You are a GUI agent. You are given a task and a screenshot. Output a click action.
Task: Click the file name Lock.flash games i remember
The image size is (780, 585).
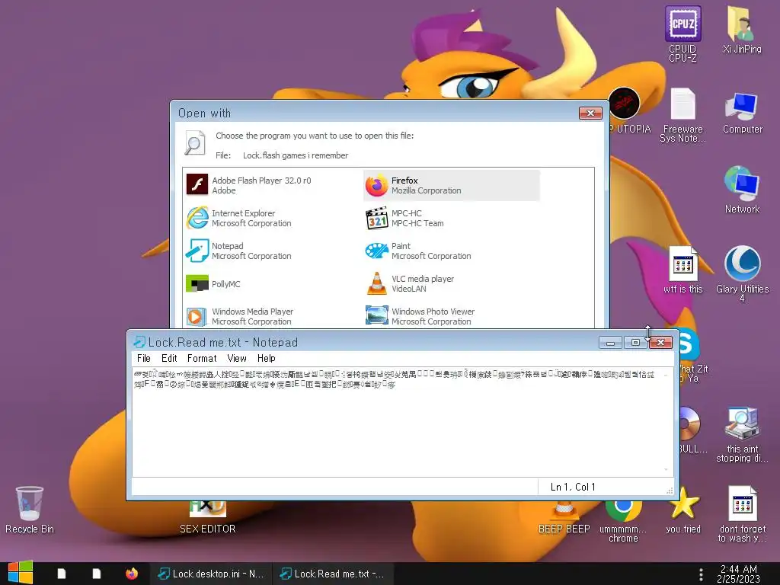[296, 155]
